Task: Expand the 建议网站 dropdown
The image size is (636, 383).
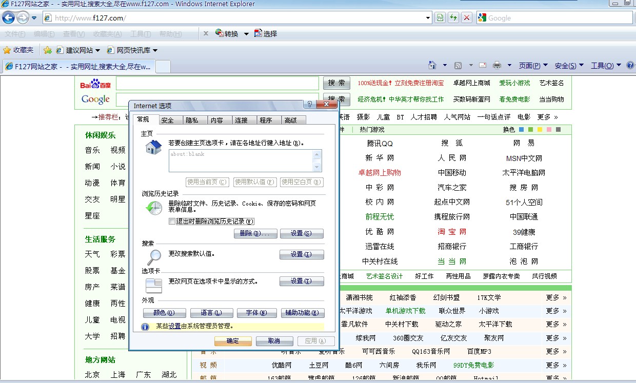Action: (97, 50)
